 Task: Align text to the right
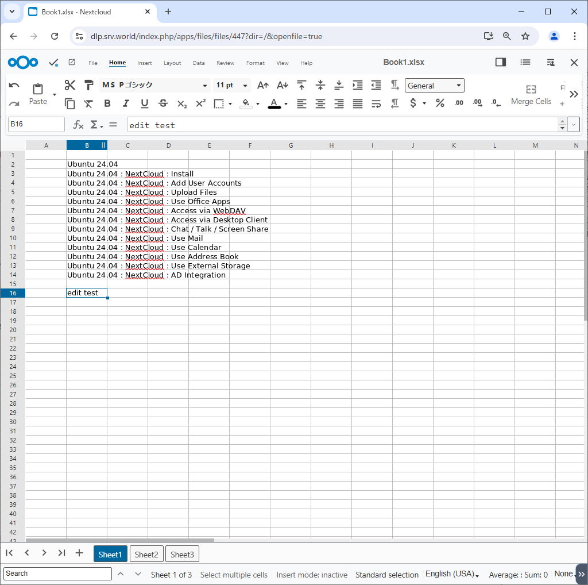click(339, 103)
